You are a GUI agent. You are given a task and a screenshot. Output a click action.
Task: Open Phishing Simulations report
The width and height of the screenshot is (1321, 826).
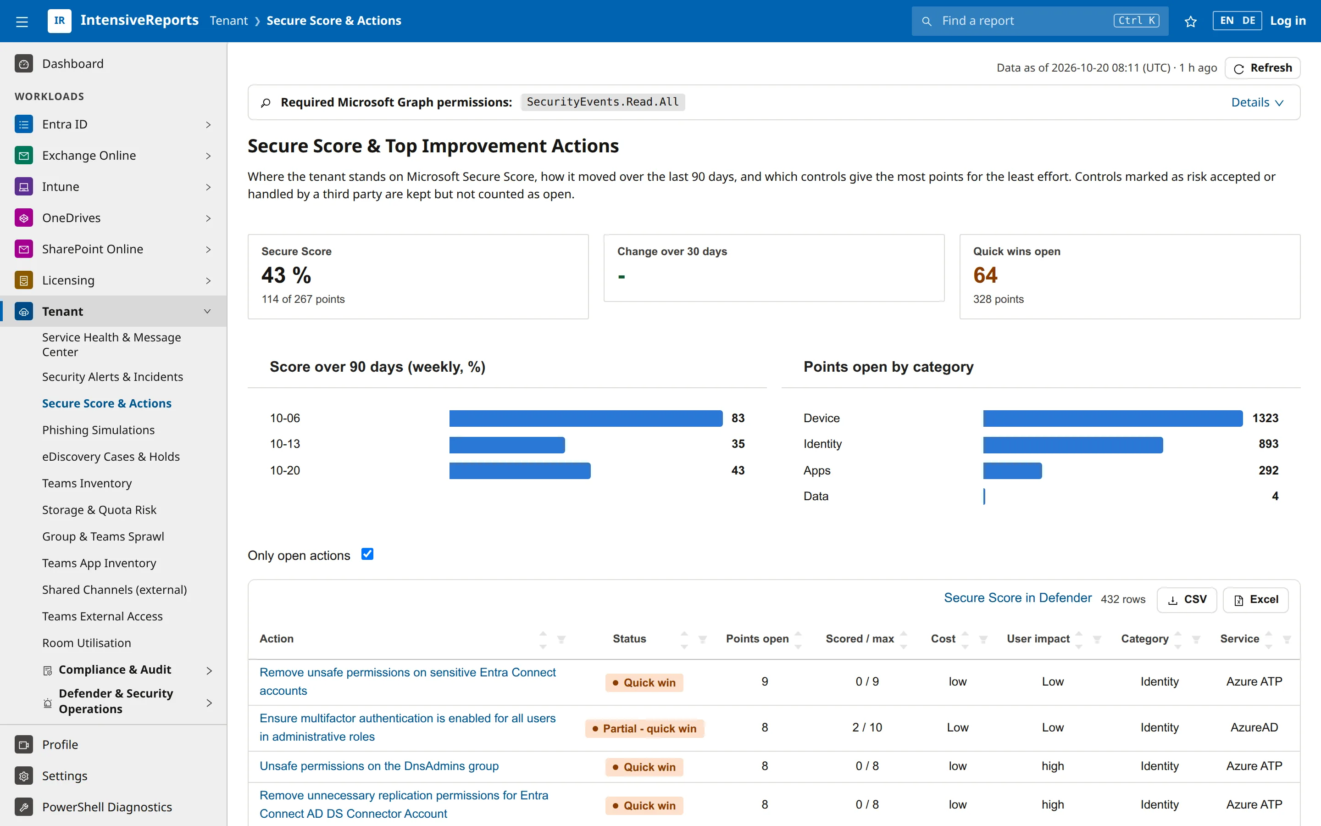point(98,430)
